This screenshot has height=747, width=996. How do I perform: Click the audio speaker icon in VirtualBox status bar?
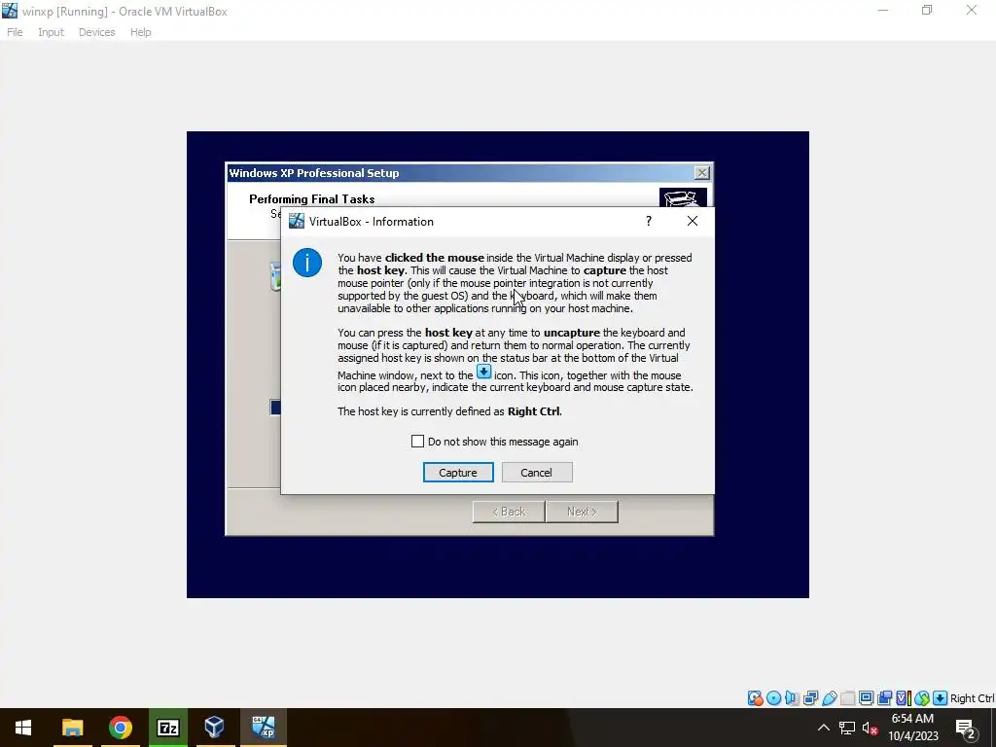tap(792, 698)
